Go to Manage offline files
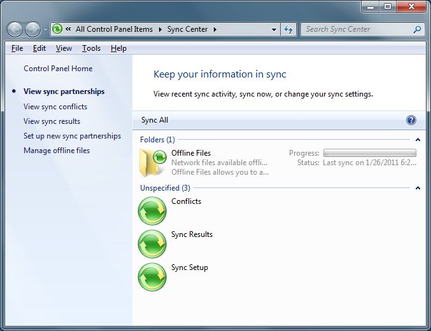The image size is (431, 331). click(57, 151)
